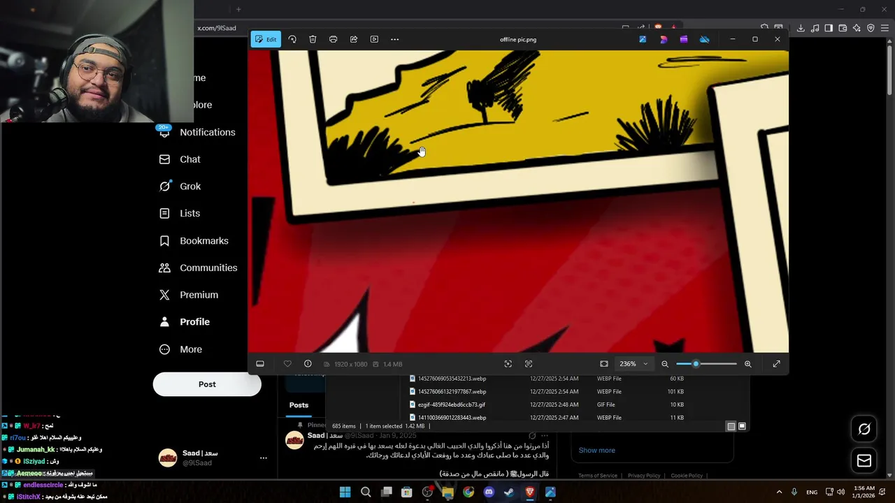Rotate the image in Photos

[292, 39]
